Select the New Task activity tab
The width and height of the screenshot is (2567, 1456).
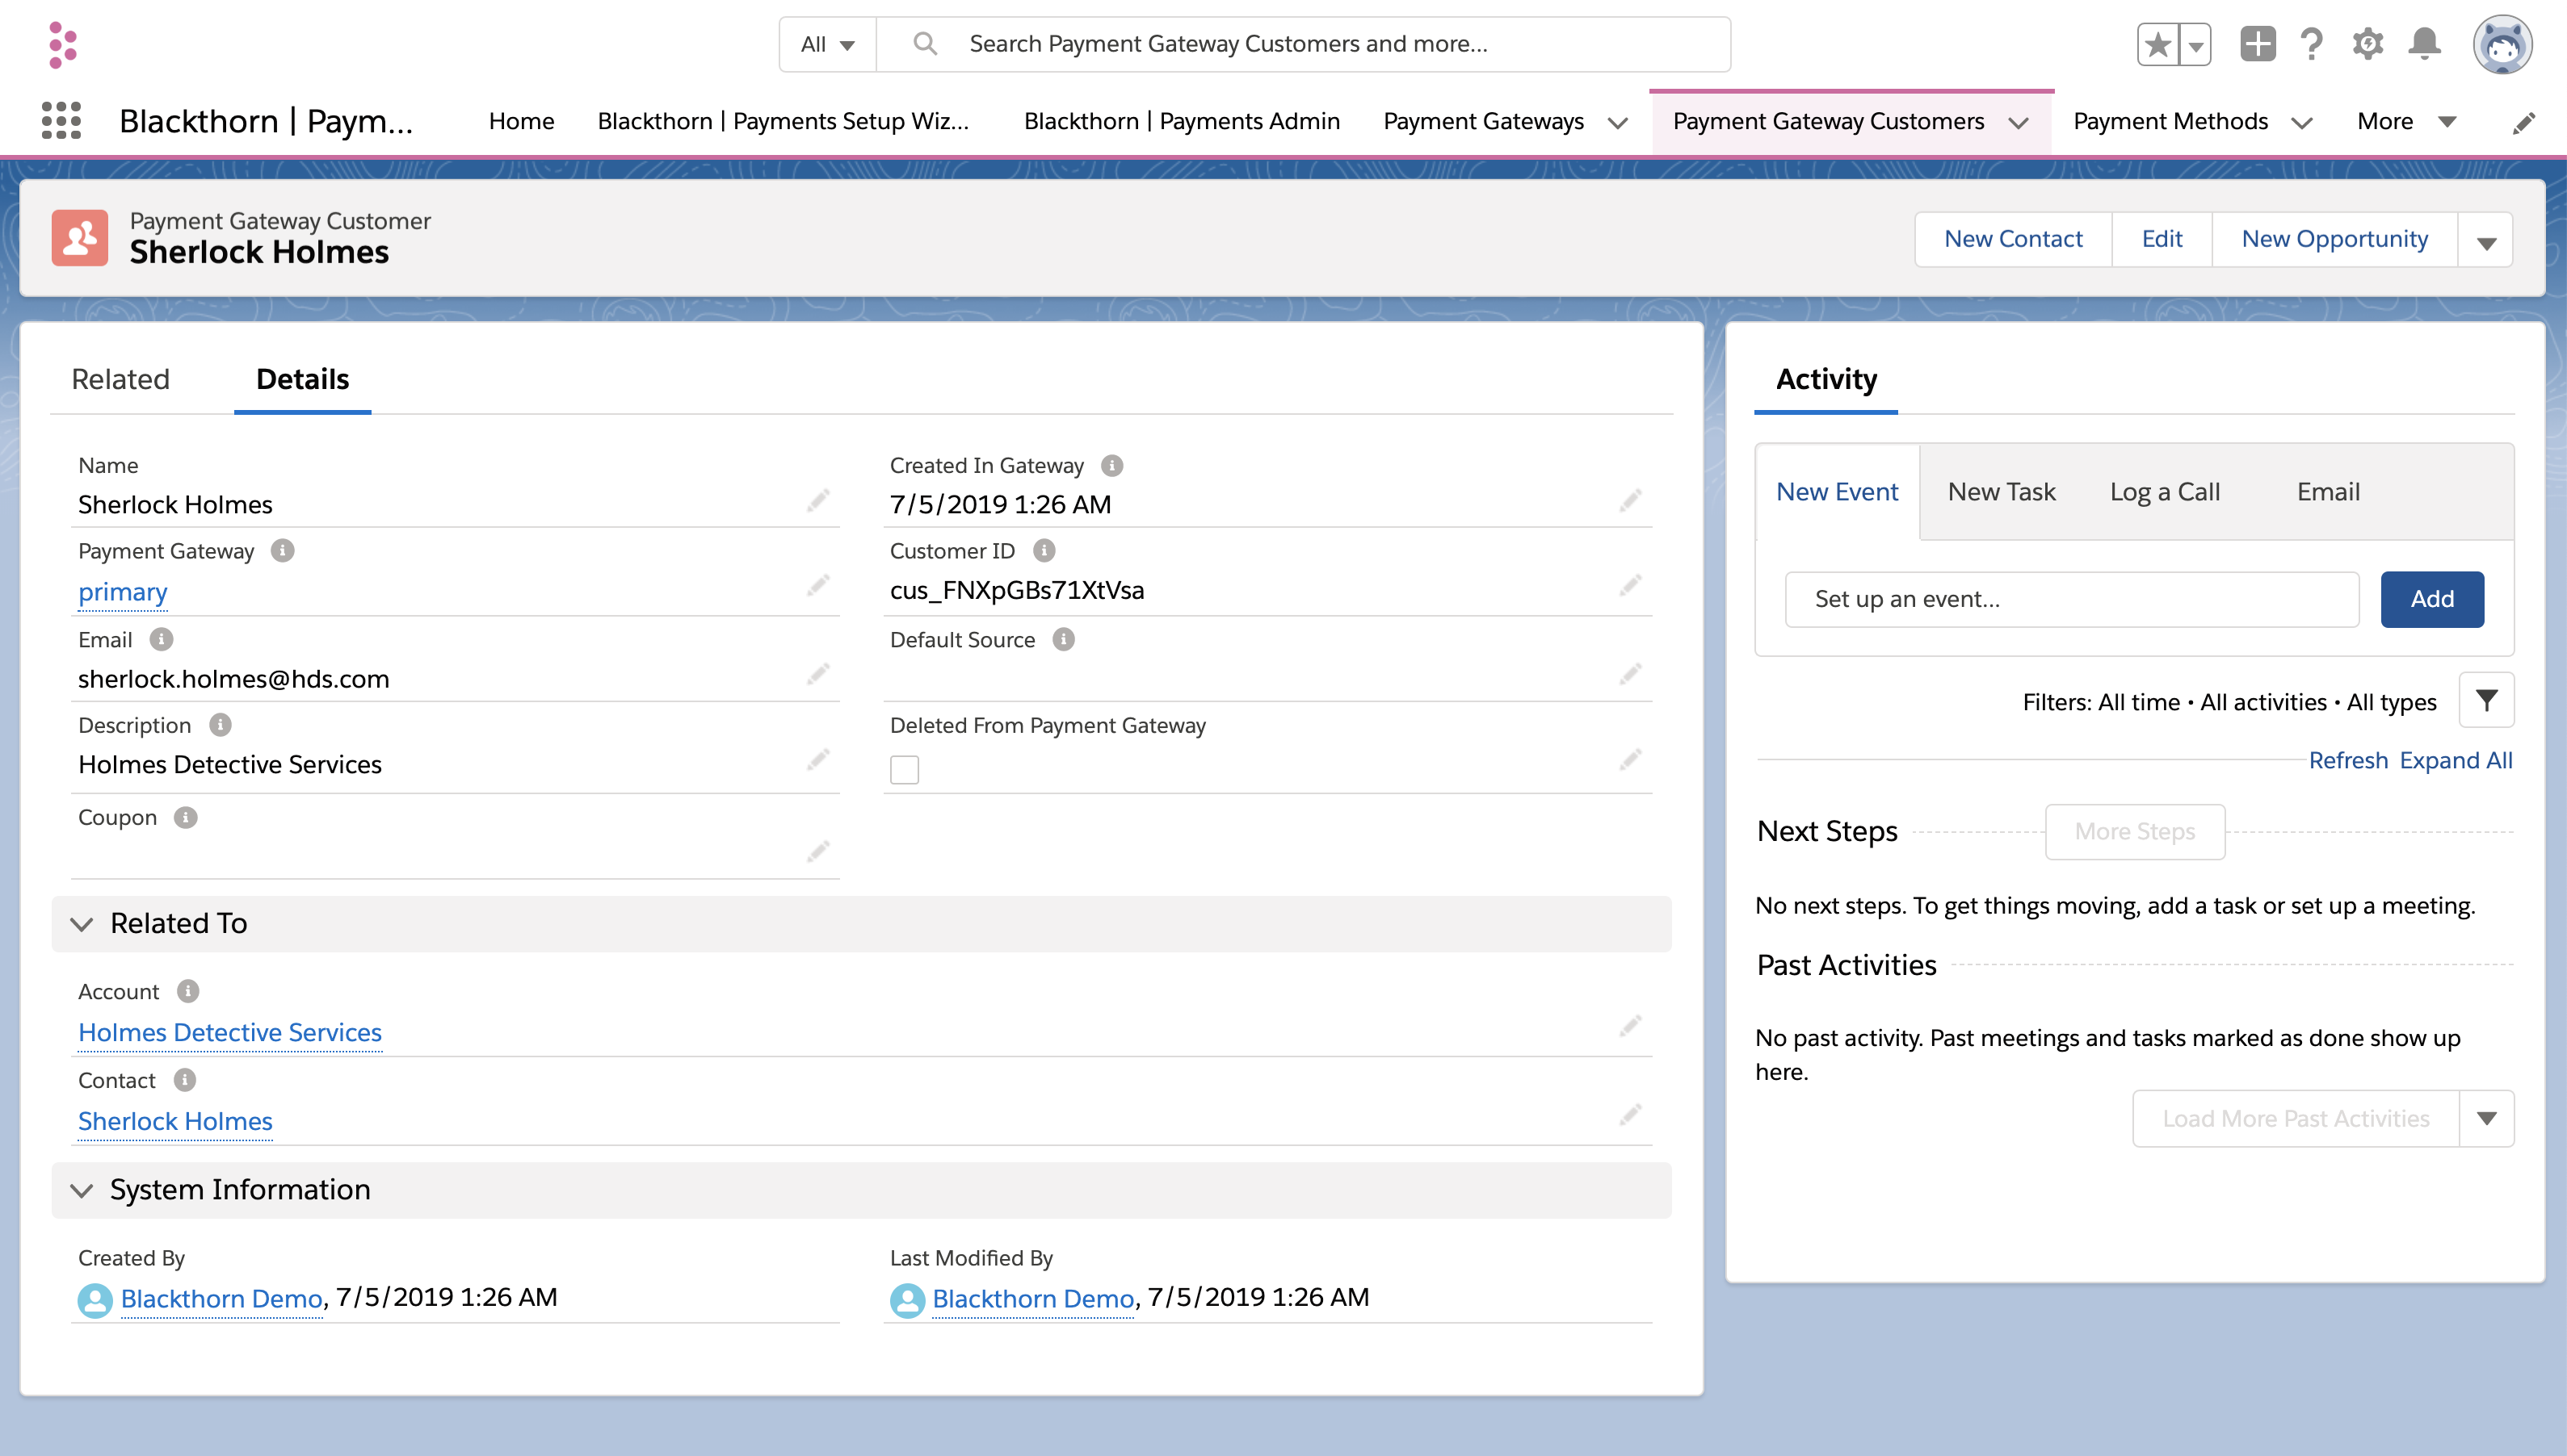pos(2002,492)
